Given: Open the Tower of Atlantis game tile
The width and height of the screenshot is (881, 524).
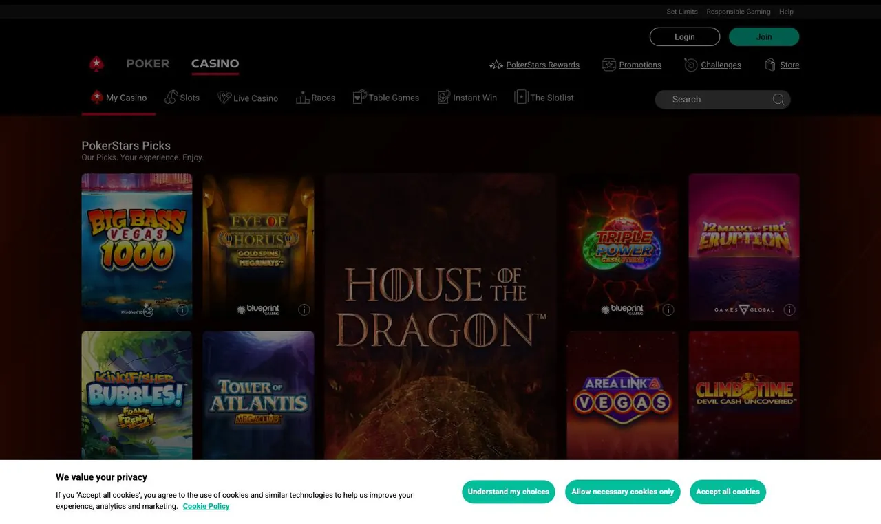Looking at the screenshot, I should click(x=258, y=395).
